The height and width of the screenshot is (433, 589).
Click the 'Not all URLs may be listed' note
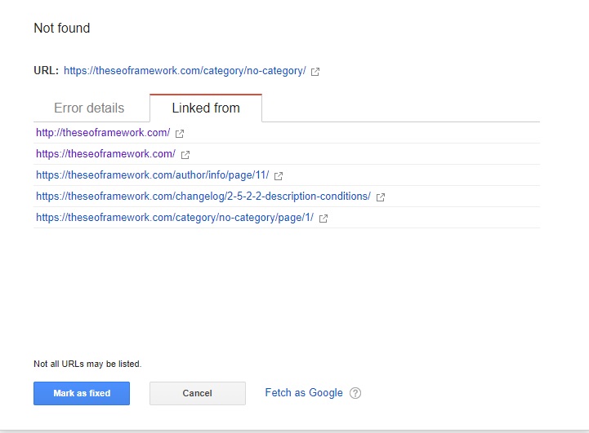(87, 364)
